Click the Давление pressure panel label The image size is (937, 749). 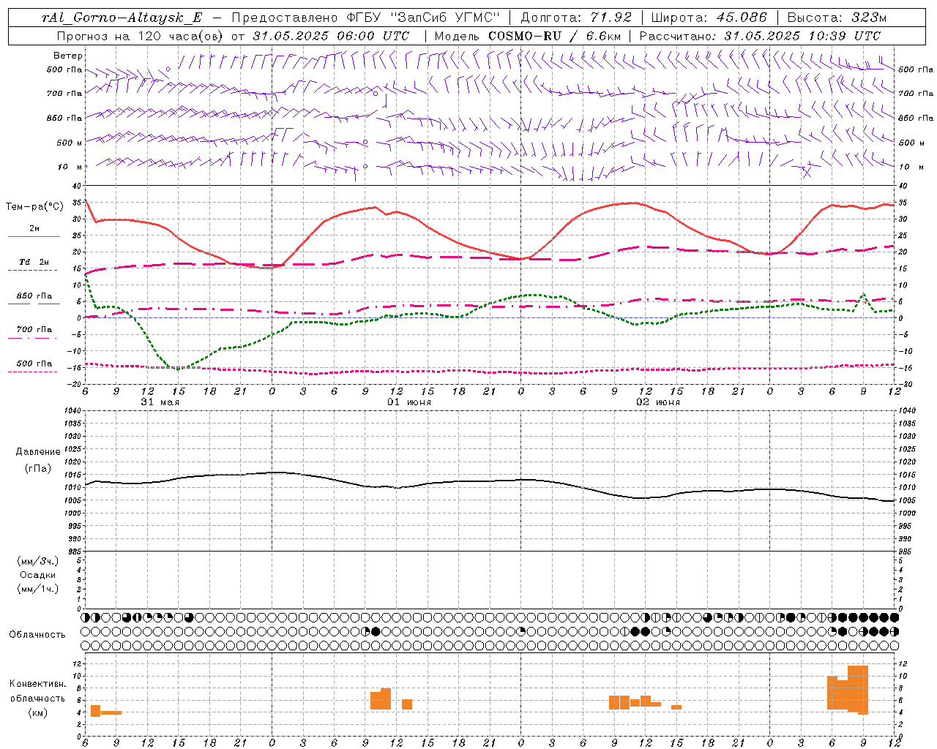point(38,452)
